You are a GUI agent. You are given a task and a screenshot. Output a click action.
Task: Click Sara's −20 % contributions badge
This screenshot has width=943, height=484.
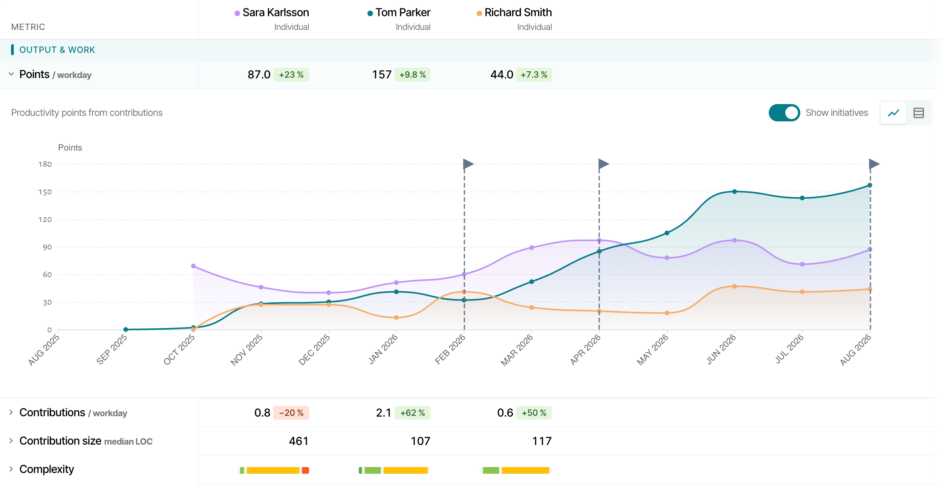coord(291,413)
